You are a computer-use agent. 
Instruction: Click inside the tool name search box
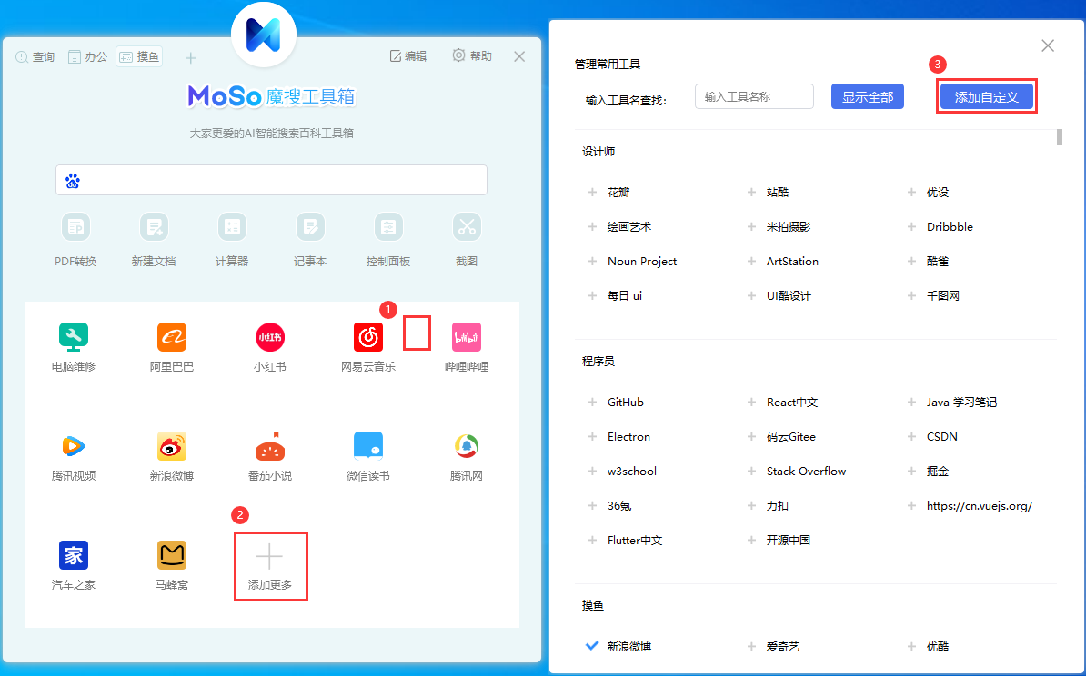point(754,95)
